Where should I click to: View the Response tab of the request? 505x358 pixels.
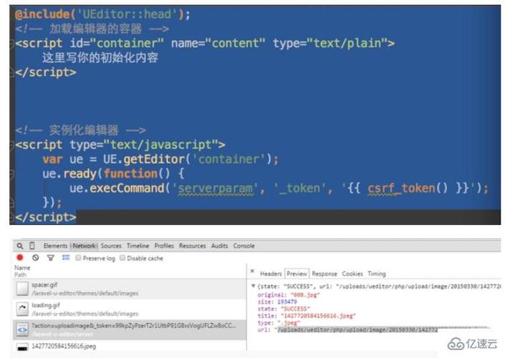324,274
